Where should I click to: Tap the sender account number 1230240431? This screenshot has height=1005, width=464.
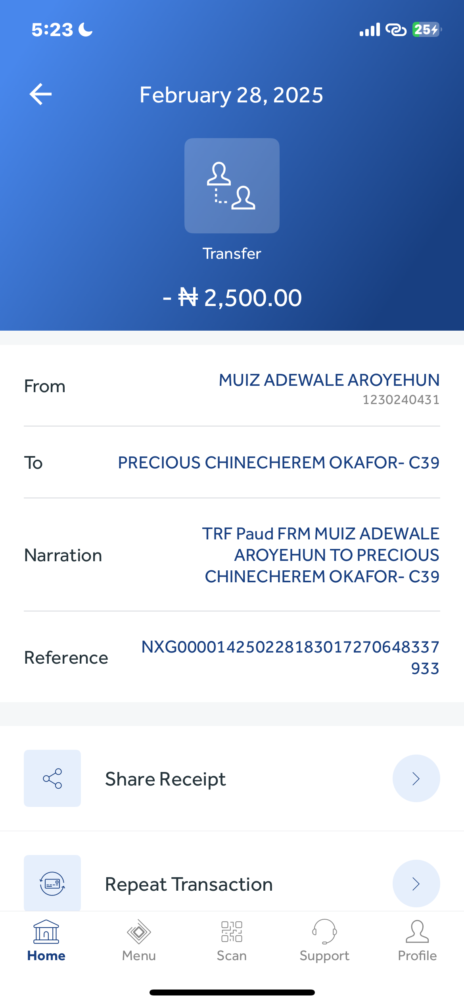coord(401,400)
